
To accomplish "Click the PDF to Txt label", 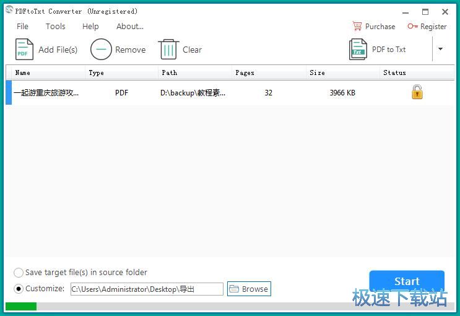I will click(x=389, y=50).
